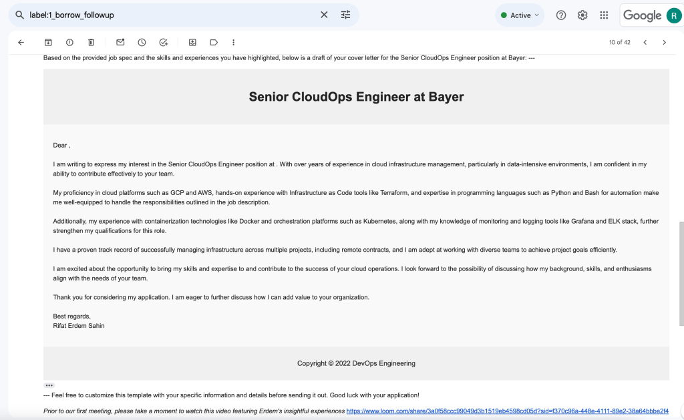Go to the newer email
684x420 pixels.
coord(645,42)
